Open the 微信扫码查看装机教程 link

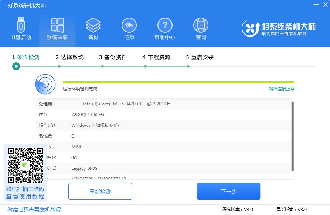pyautogui.click(x=34, y=210)
